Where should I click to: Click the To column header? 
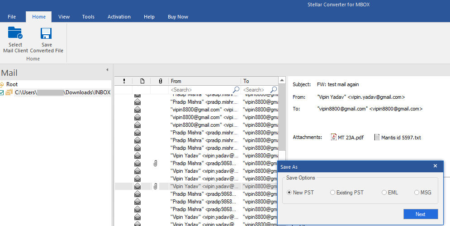pyautogui.click(x=260, y=81)
